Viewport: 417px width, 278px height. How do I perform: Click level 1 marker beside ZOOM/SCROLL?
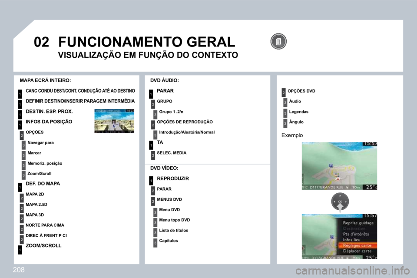[20, 250]
